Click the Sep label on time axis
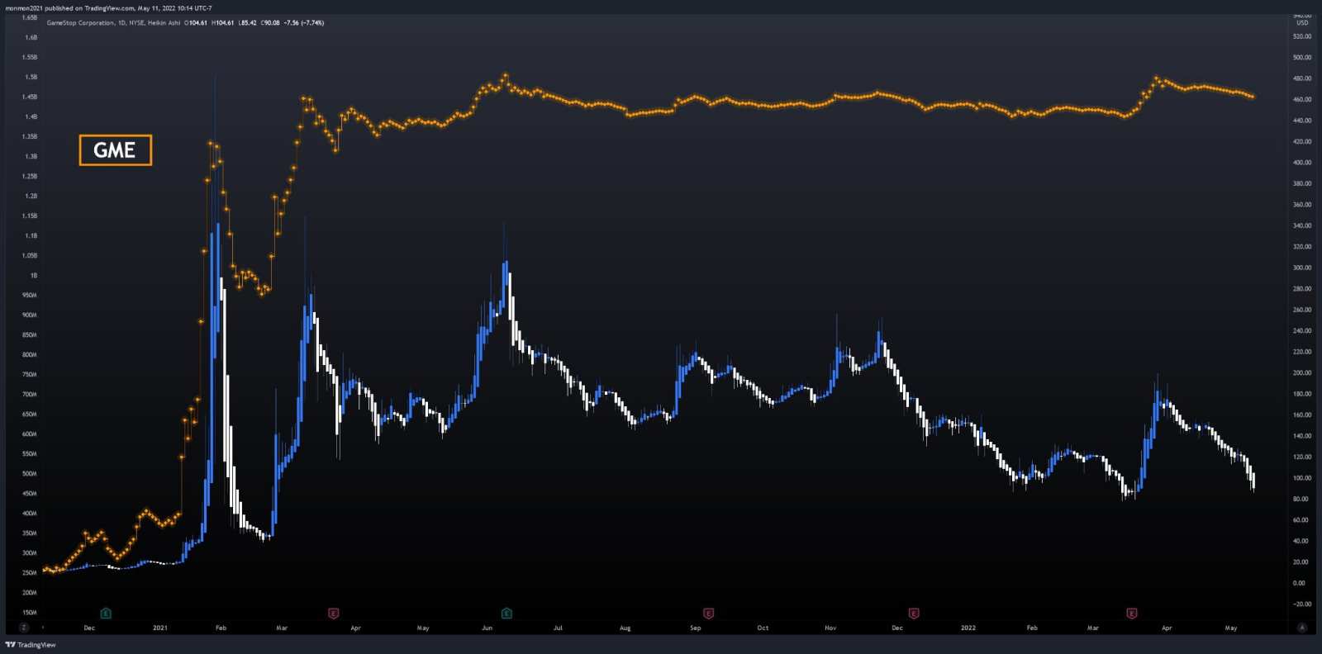This screenshot has height=654, width=1322. (x=696, y=628)
